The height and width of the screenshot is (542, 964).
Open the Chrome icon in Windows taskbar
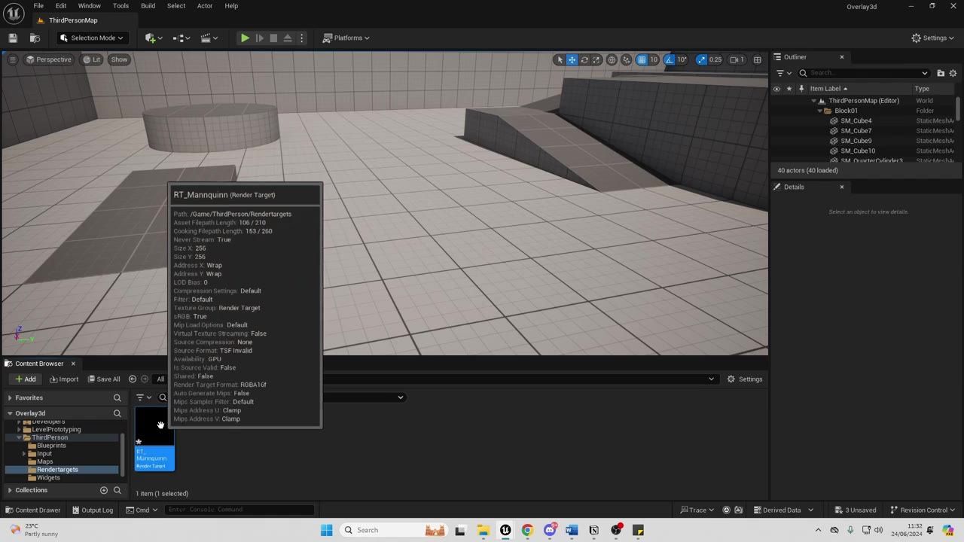[527, 530]
